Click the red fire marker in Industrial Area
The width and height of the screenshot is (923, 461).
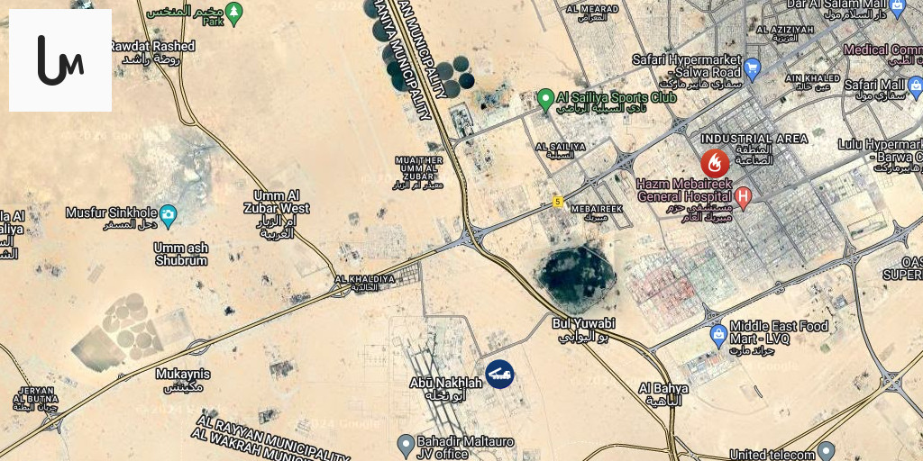coord(715,164)
